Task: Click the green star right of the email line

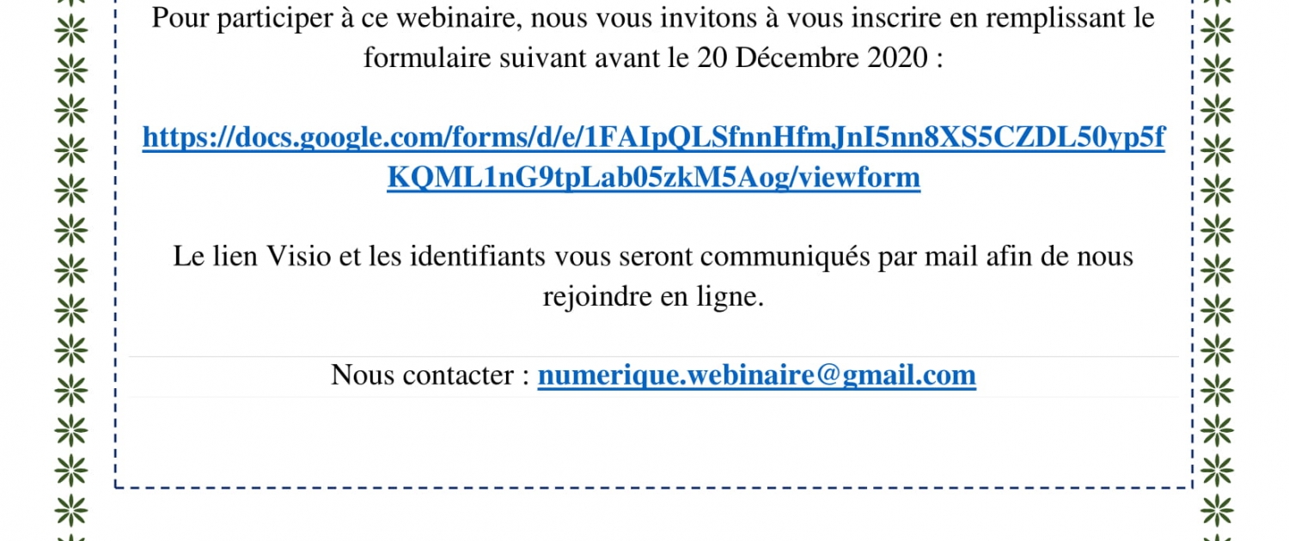Action: click(1217, 389)
